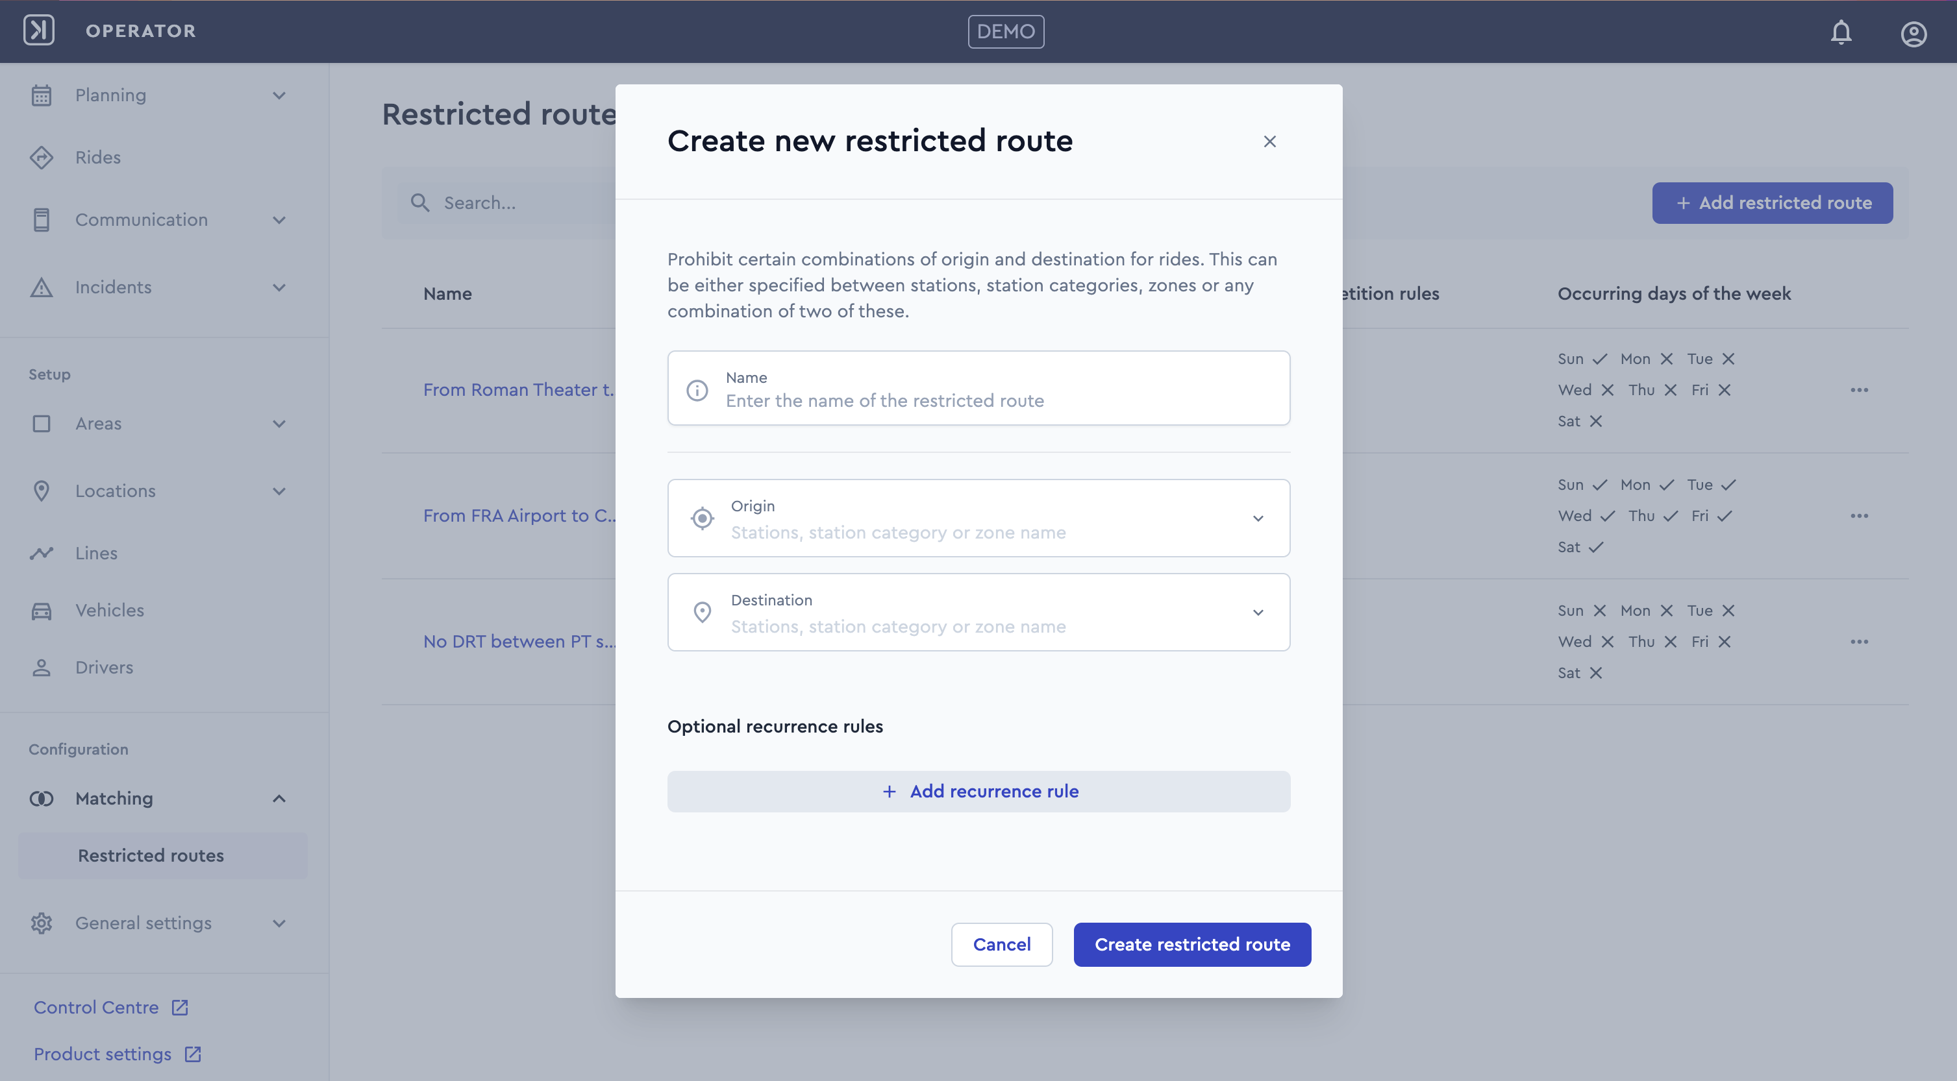Select the Restricted routes menu item
Viewport: 1957px width, 1081px height.
(162, 856)
